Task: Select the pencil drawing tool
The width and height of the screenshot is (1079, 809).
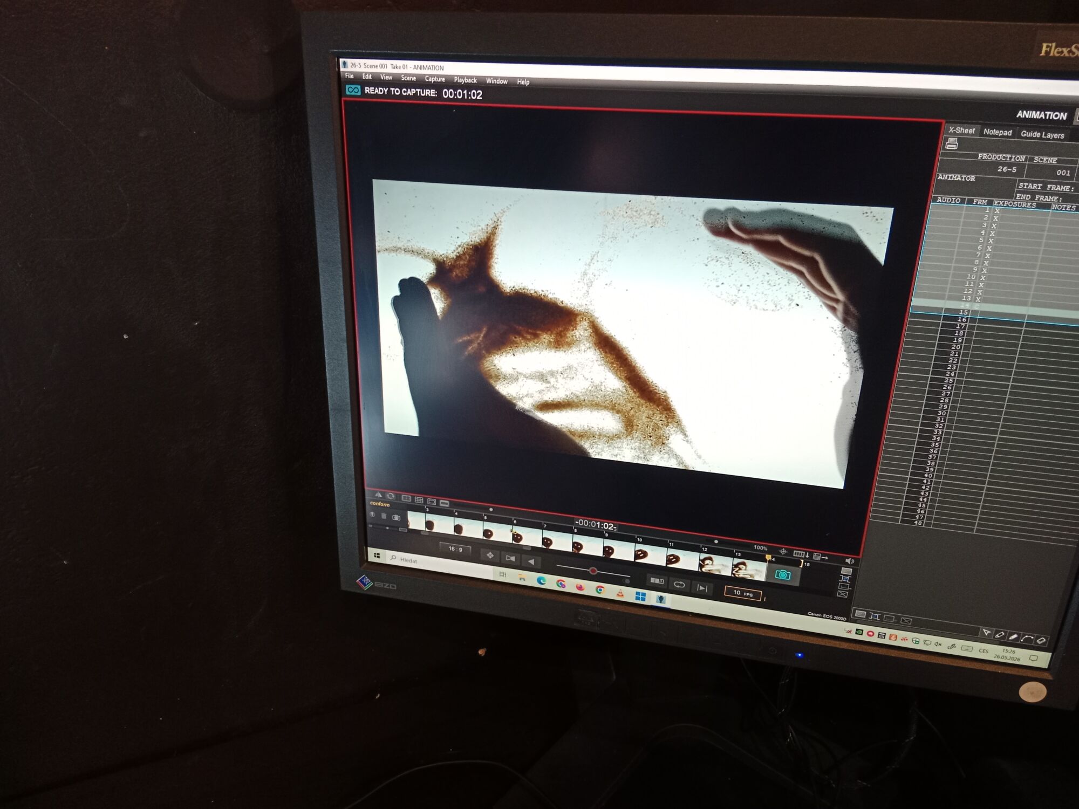Action: click(x=1013, y=637)
